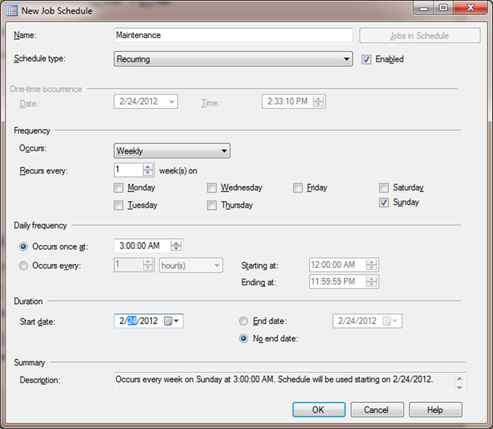Select the Occurs once at radio button
Image resolution: width=493 pixels, height=429 pixels.
click(x=23, y=246)
